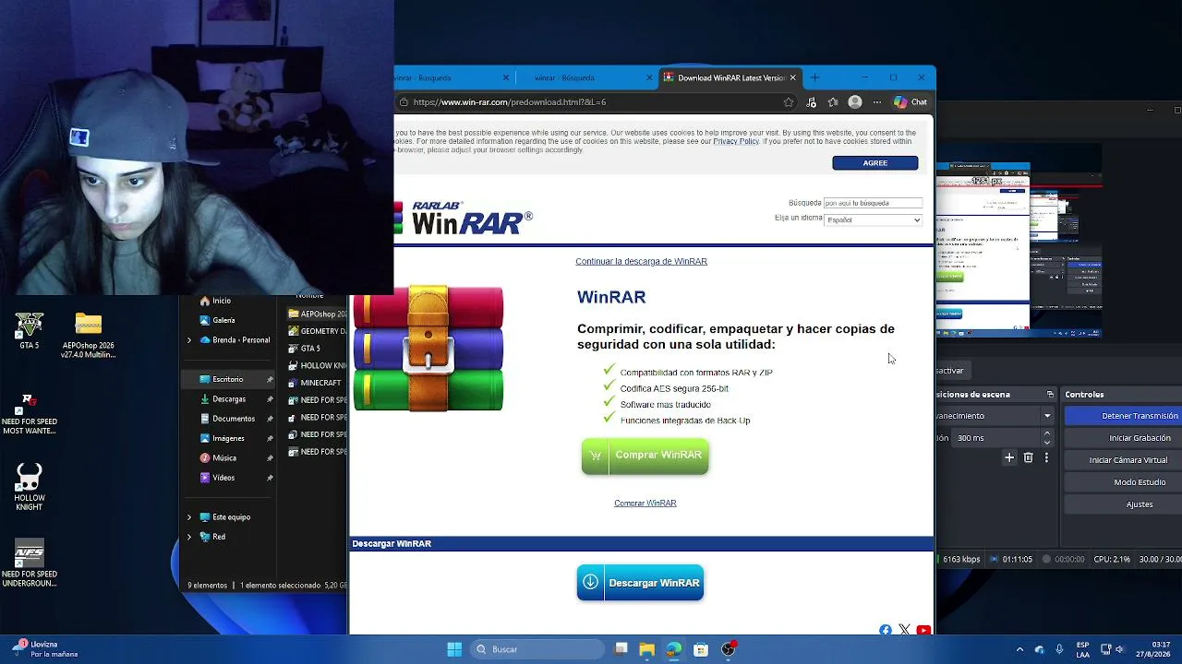Expand Este equipo in Explorer sidebar

click(x=189, y=517)
